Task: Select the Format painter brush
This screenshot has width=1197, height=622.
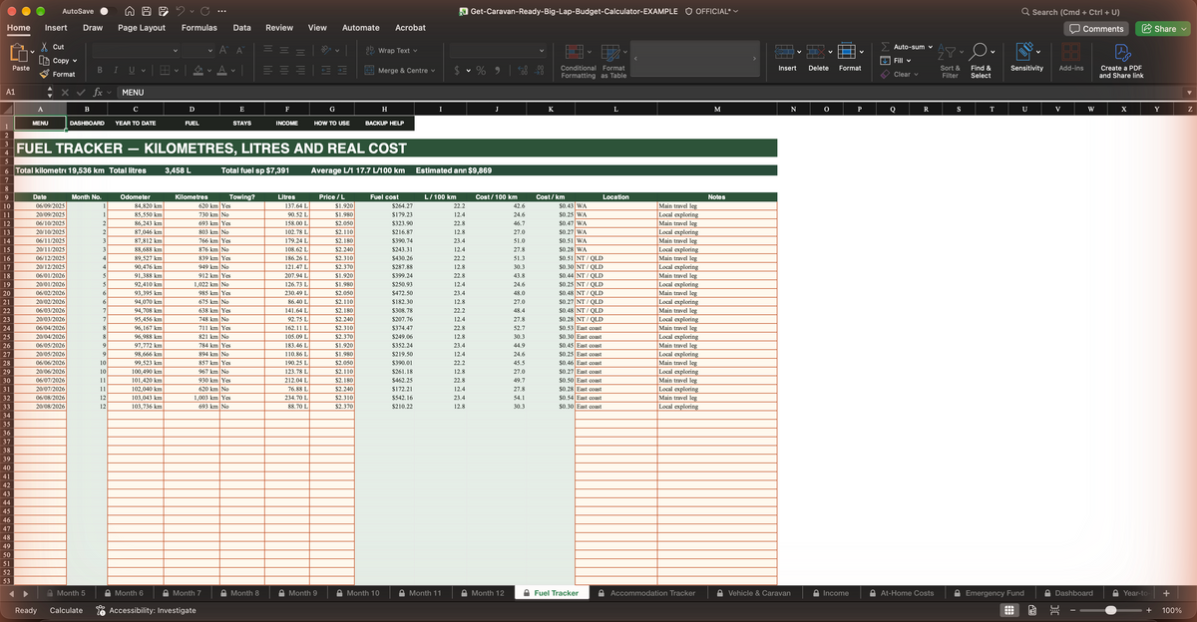Action: [x=44, y=74]
